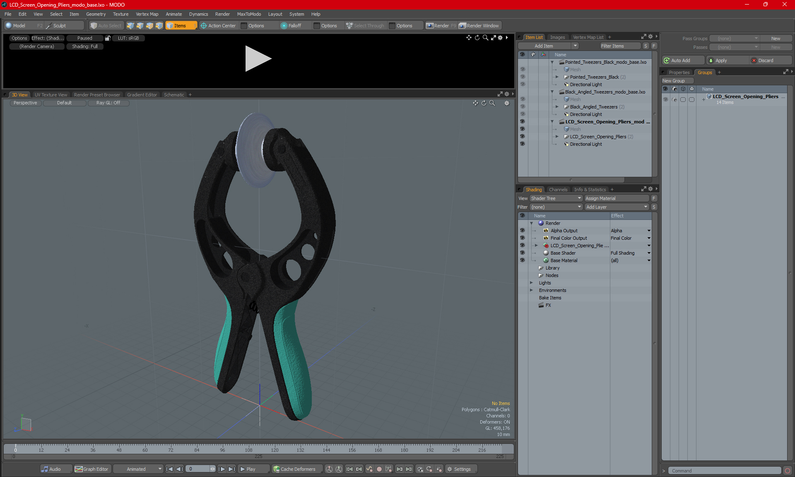Open Action Center tool
This screenshot has width=795, height=477.
pos(218,26)
